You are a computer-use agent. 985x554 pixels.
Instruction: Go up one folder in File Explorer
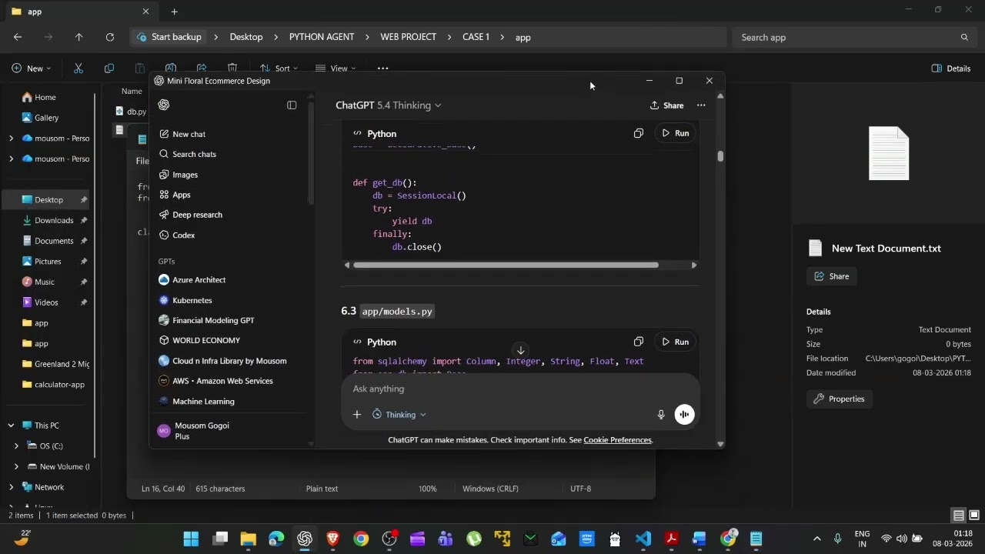(x=78, y=37)
